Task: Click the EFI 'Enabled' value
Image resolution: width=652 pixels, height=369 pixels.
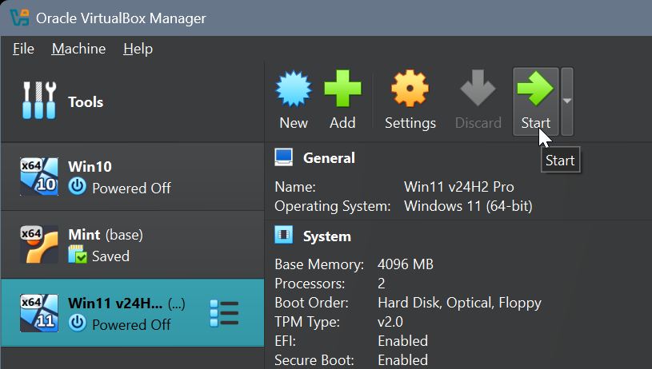Action: tap(402, 341)
